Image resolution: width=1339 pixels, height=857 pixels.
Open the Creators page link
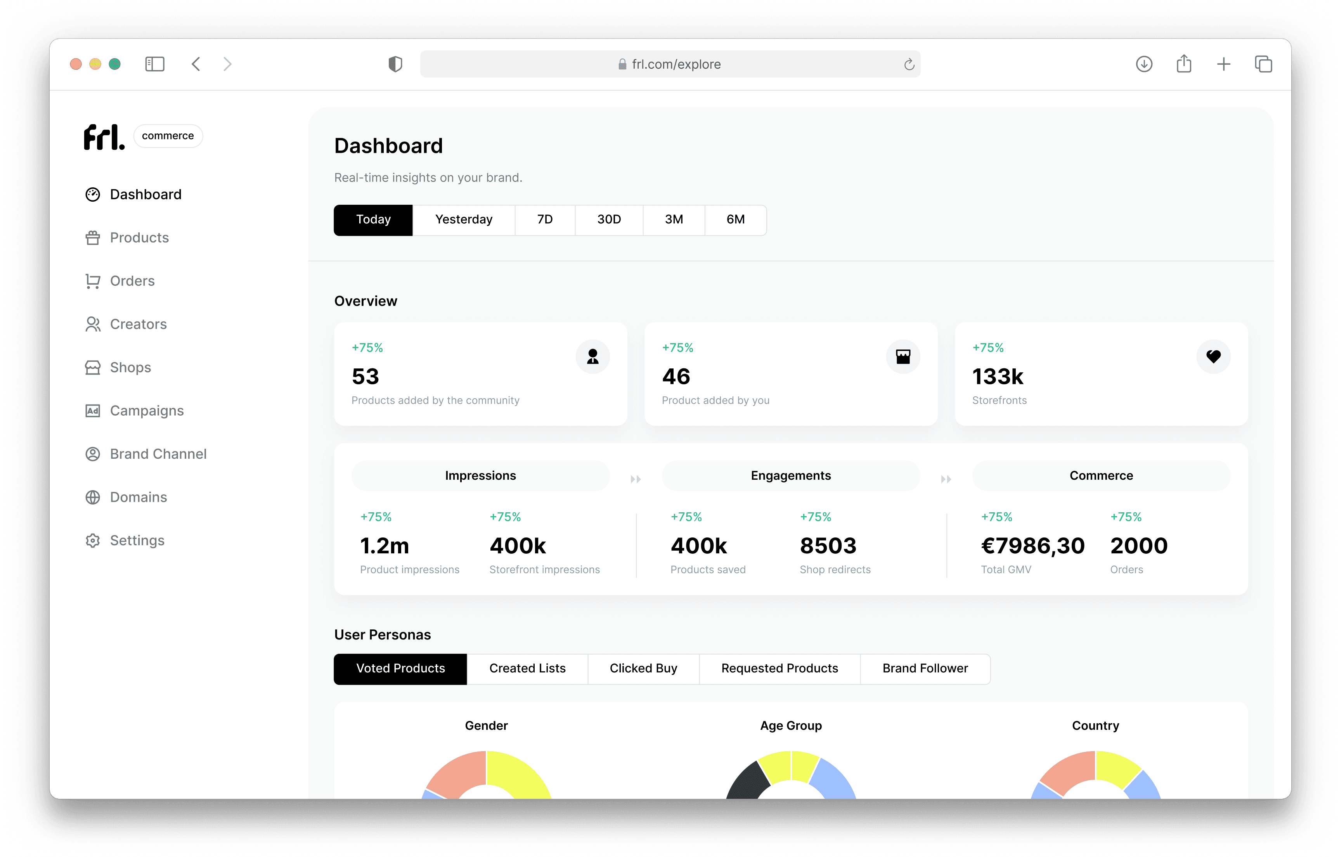click(139, 325)
